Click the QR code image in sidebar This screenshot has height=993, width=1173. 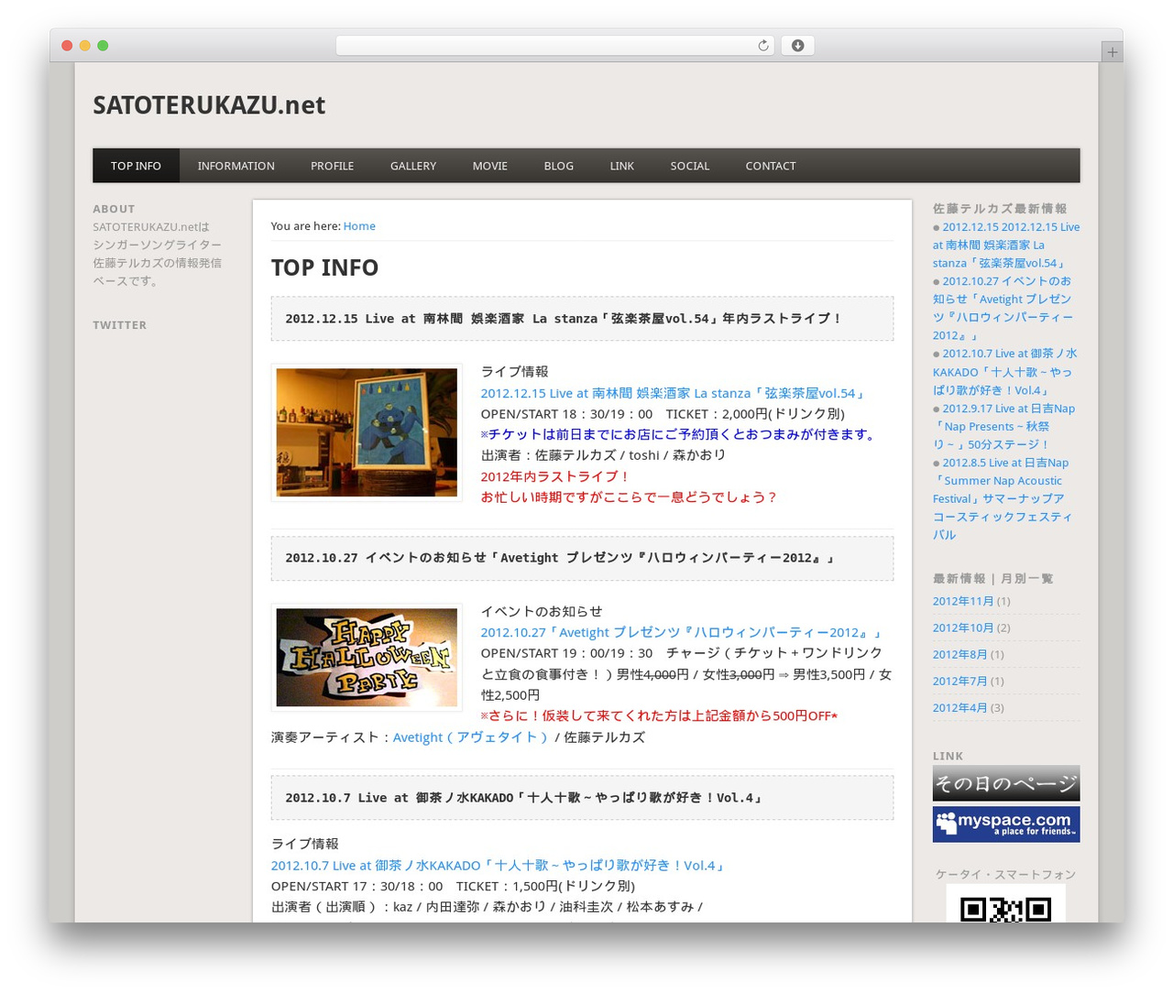point(1006,904)
